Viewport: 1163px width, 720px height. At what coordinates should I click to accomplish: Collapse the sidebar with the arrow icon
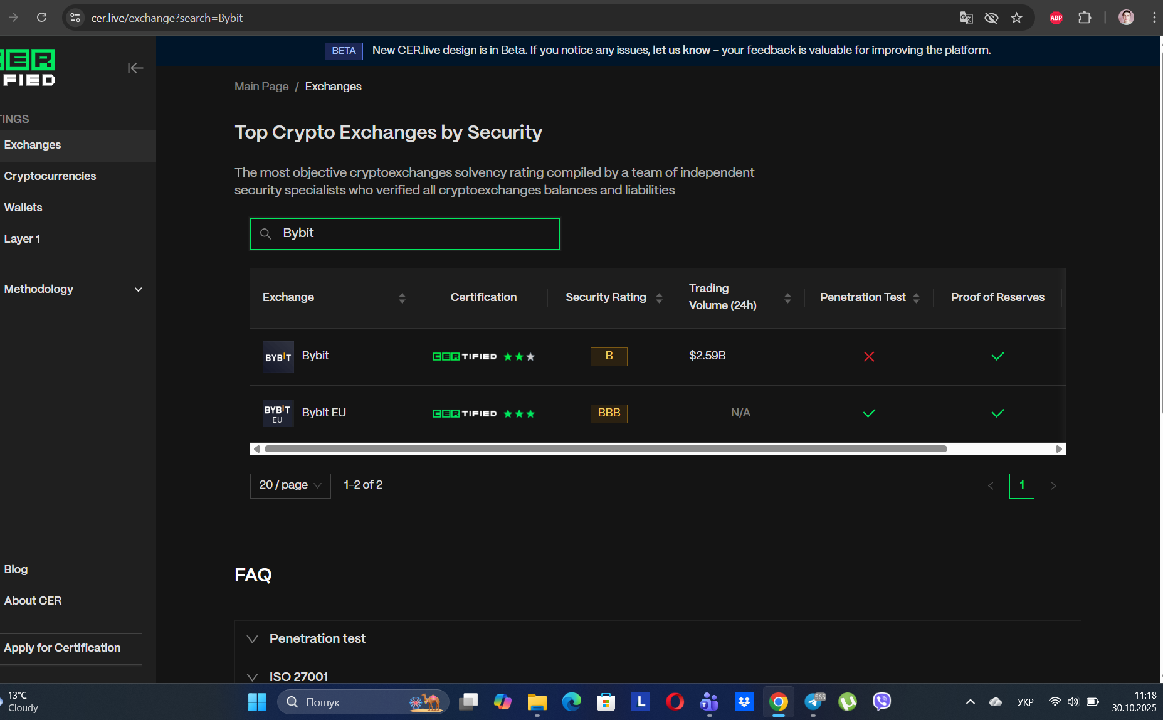[x=135, y=68]
